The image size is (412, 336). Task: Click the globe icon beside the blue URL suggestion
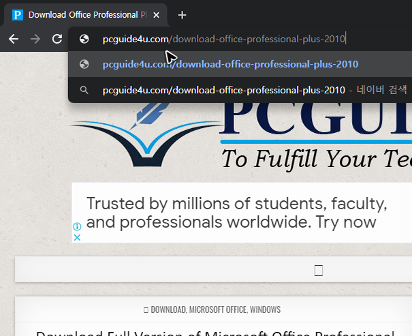click(84, 64)
